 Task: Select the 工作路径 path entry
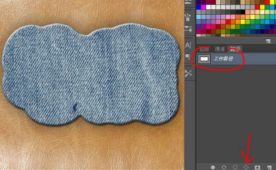[x=236, y=59]
